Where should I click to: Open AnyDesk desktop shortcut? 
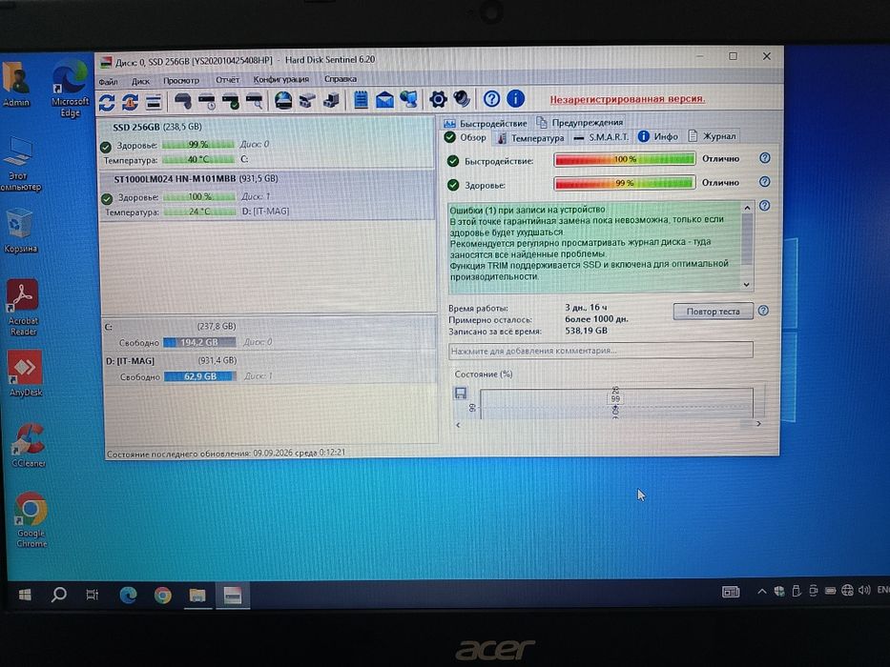tap(26, 374)
